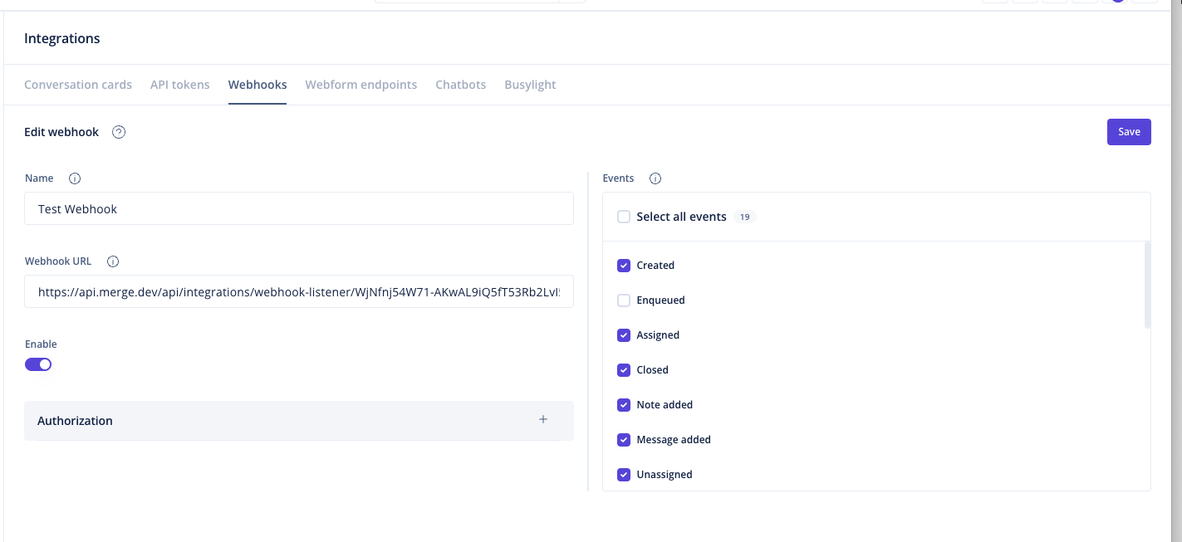Enable the Enqueued event checkbox

pos(624,300)
